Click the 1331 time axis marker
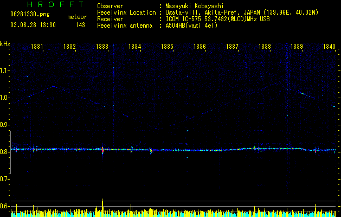This screenshot has width=341, height=217. (37, 47)
